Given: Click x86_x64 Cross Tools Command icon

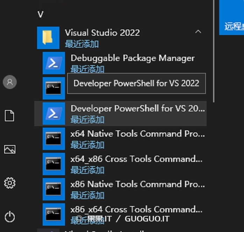Looking at the screenshot, I should coord(54,215).
